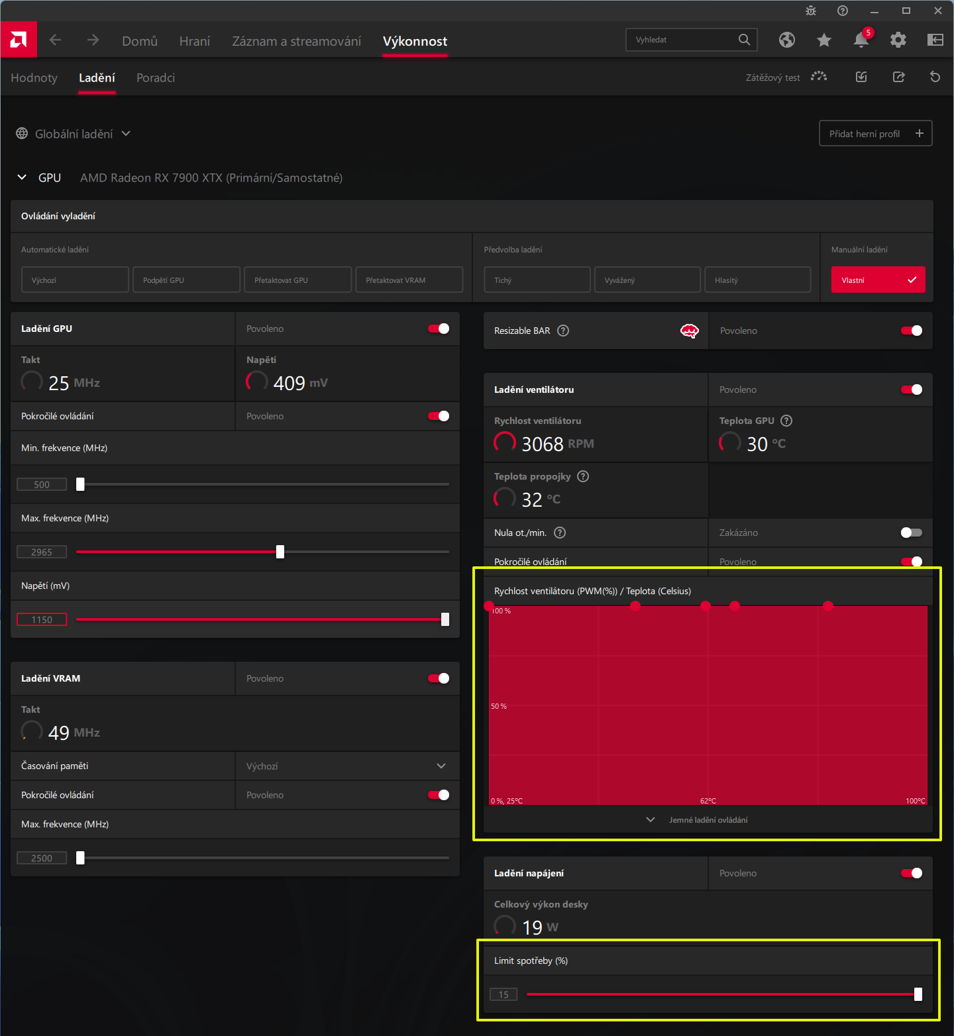Toggle Ladění VRAM switch

439,678
